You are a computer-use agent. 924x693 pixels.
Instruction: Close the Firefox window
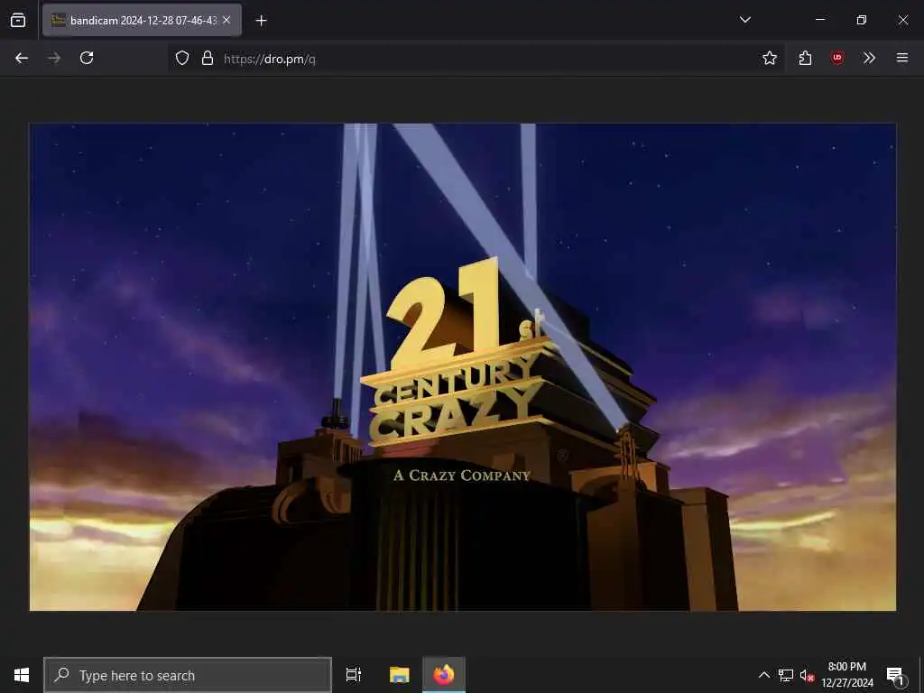coord(902,20)
